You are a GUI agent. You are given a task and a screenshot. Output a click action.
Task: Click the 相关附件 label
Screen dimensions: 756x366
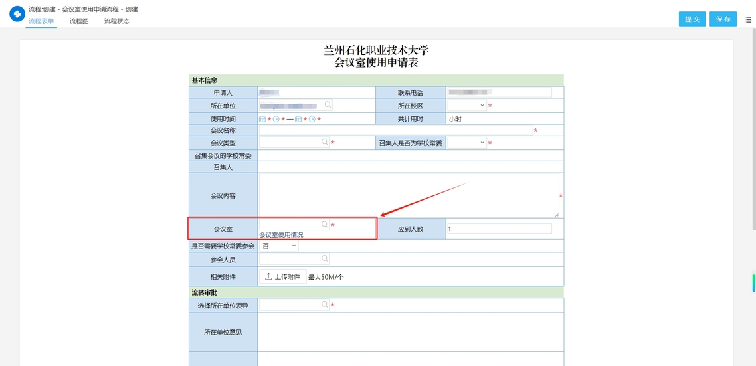(x=223, y=277)
